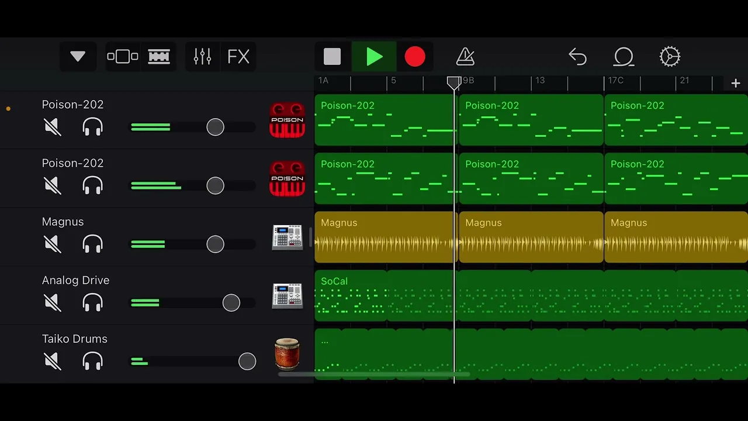Adjust the Magnus track volume slider
Screen dimensions: 748x421
(x=215, y=244)
